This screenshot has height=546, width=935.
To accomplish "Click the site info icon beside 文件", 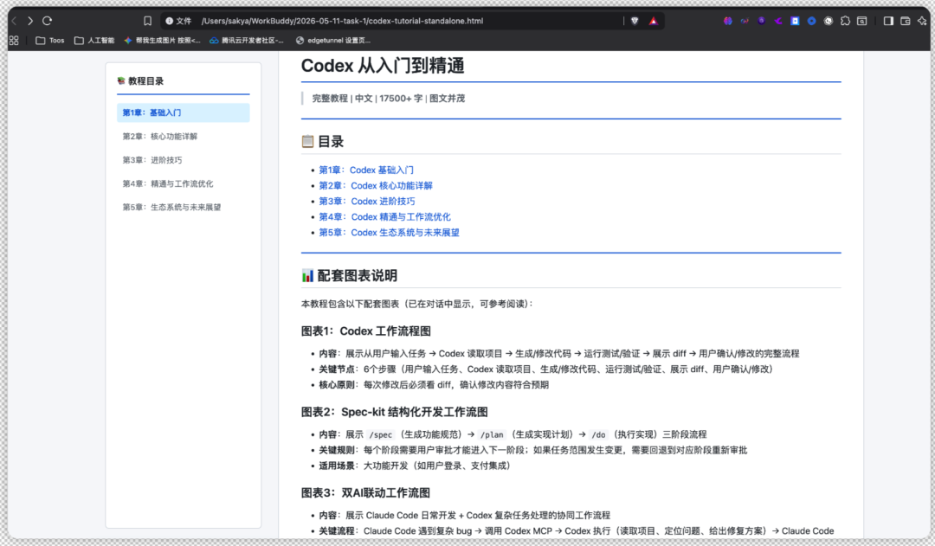I will pyautogui.click(x=170, y=21).
